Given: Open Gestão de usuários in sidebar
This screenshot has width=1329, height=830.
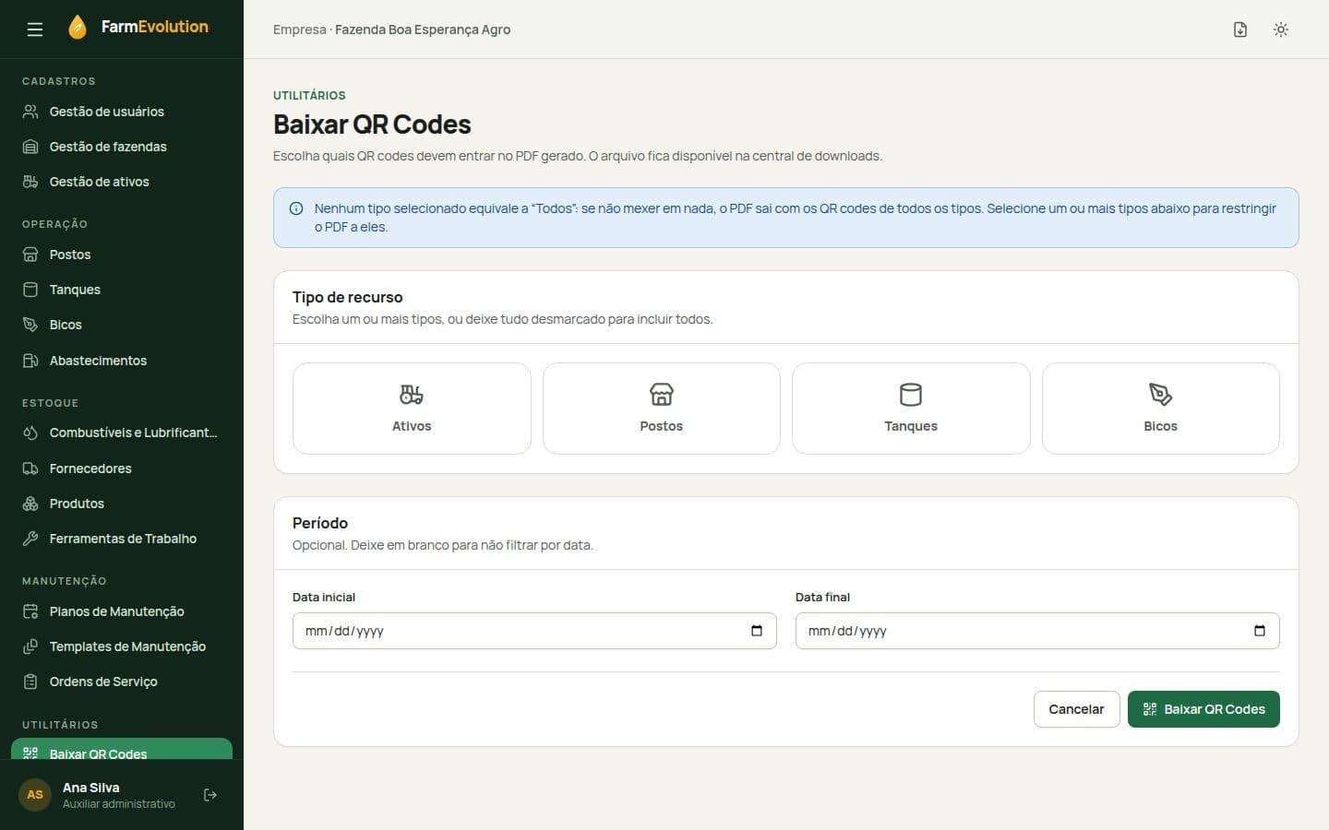Looking at the screenshot, I should [x=122, y=112].
